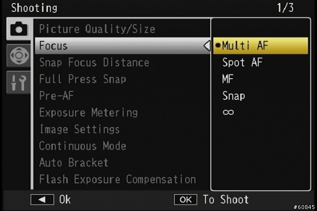Select the infinity focus symbol

pyautogui.click(x=228, y=112)
